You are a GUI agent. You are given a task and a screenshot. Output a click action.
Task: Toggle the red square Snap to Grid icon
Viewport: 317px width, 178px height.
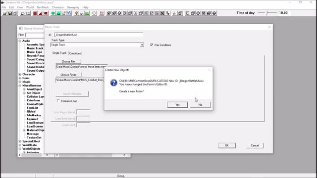pos(35,13)
